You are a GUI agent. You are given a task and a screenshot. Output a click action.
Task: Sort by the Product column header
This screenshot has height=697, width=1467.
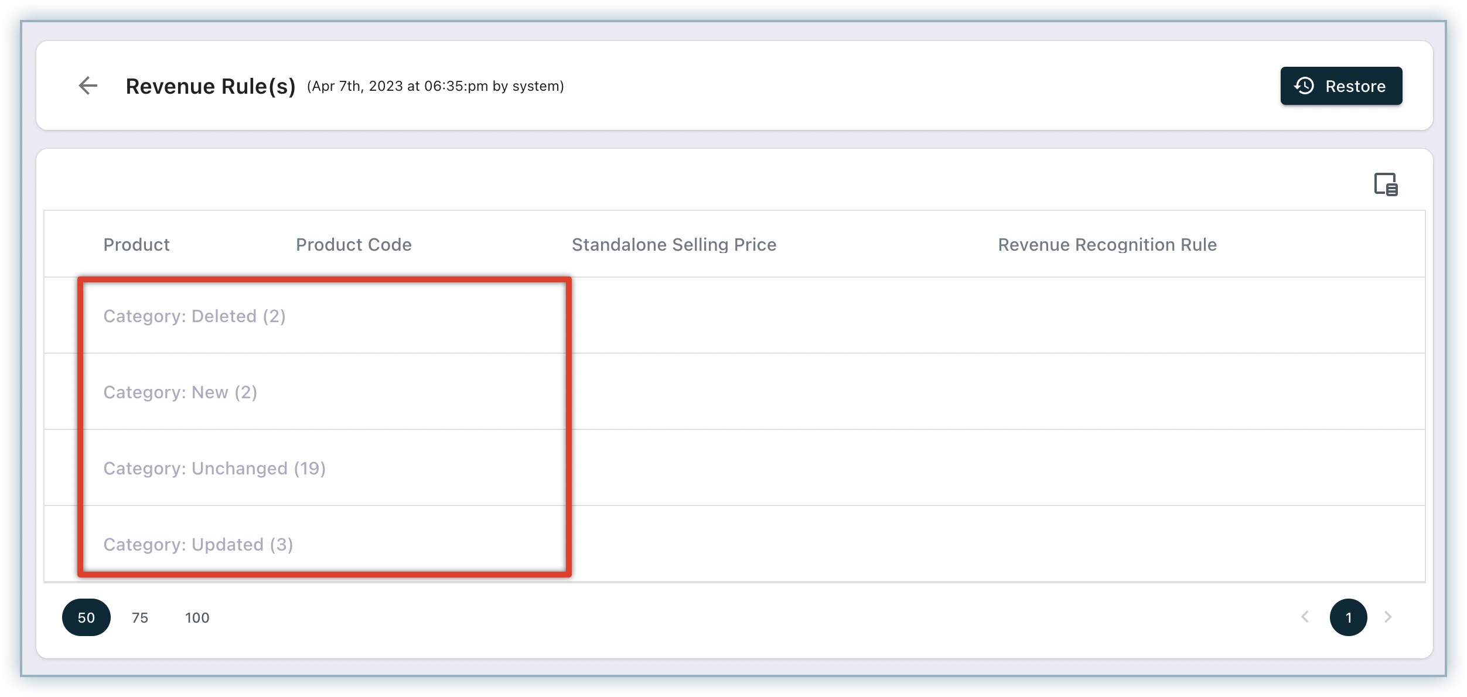coord(136,244)
